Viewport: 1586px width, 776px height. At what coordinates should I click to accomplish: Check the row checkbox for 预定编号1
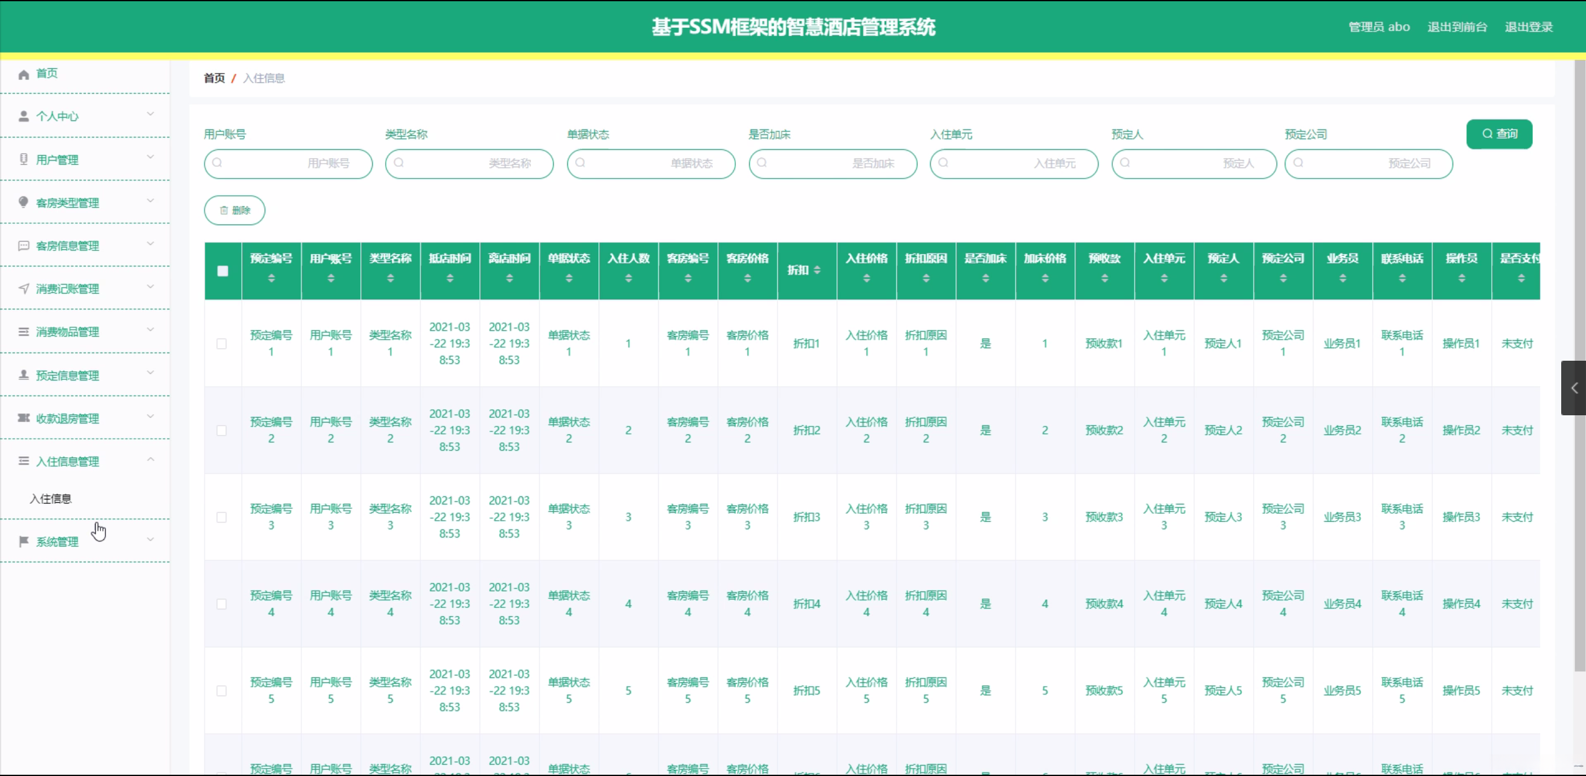[221, 343]
